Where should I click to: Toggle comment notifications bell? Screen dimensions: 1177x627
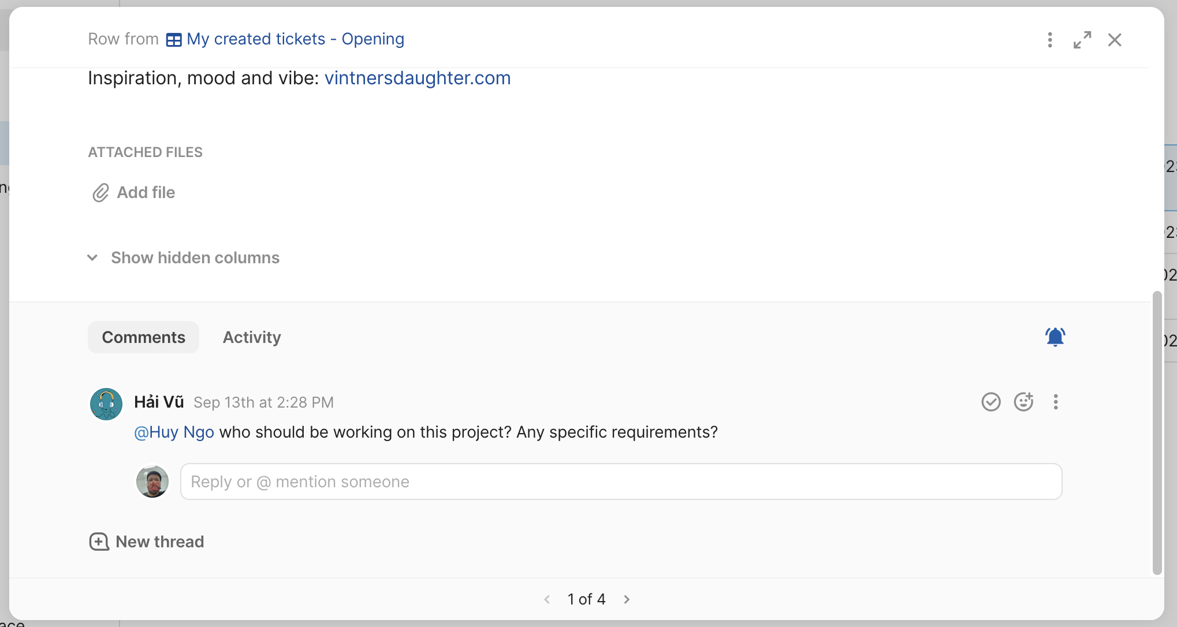[x=1055, y=337]
